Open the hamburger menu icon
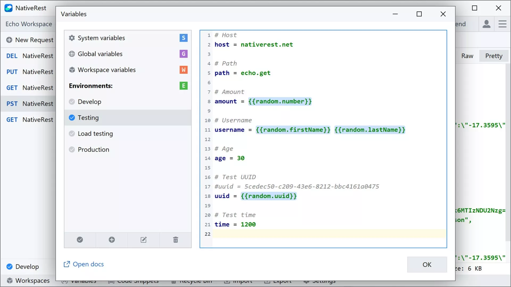 click(502, 24)
